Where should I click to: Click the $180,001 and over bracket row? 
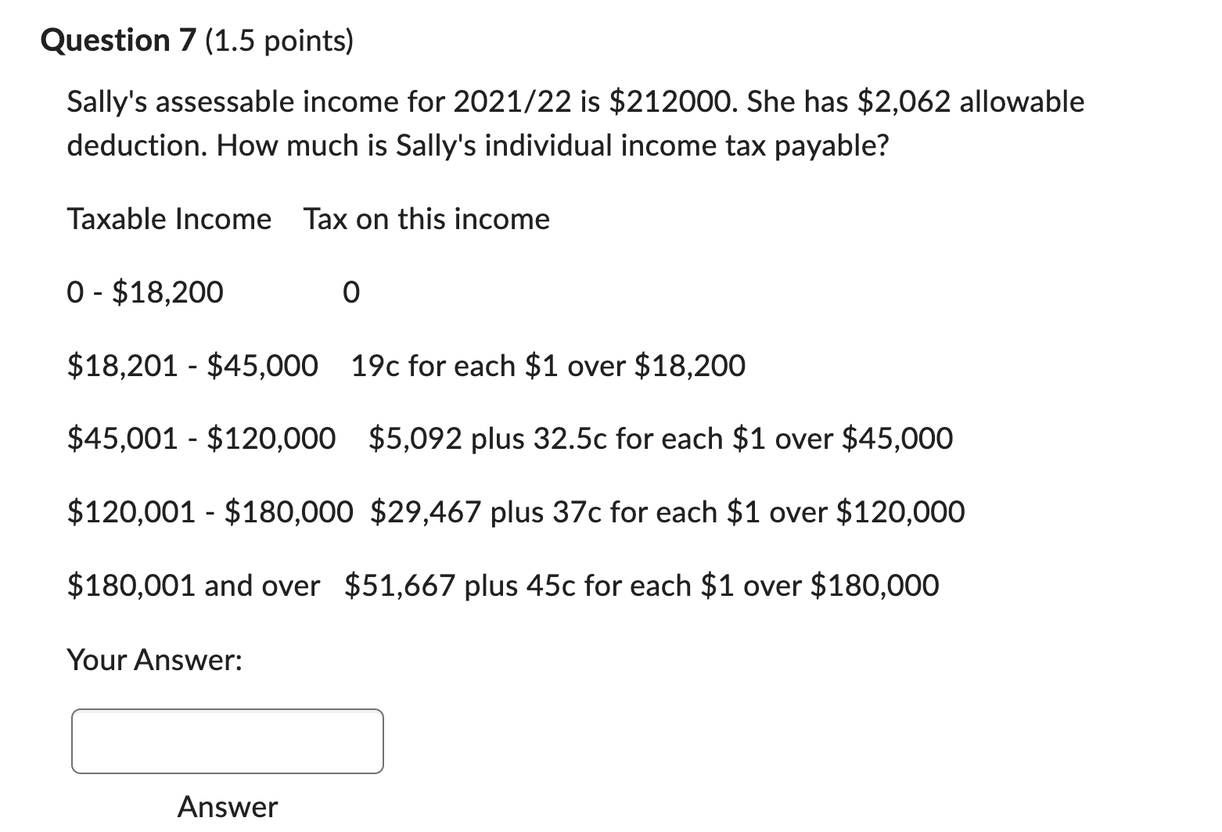pos(193,585)
